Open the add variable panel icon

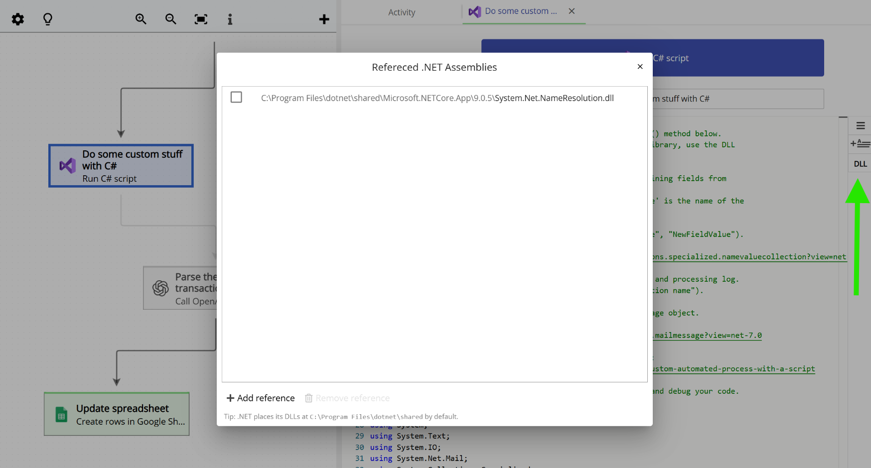pyautogui.click(x=860, y=144)
